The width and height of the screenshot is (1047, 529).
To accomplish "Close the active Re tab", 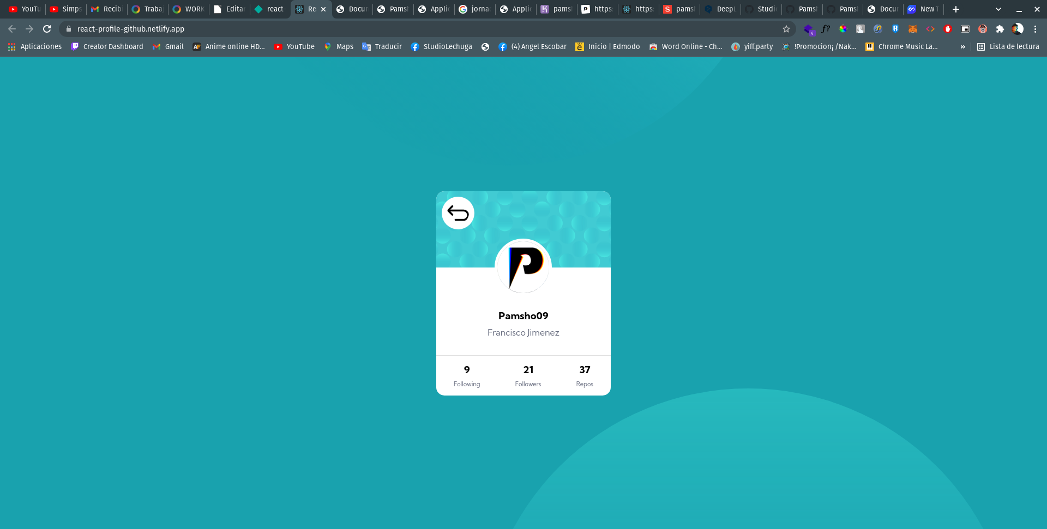I will (x=323, y=9).
